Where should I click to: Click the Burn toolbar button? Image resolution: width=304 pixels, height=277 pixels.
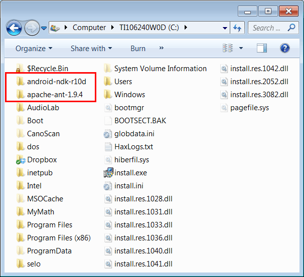138,49
